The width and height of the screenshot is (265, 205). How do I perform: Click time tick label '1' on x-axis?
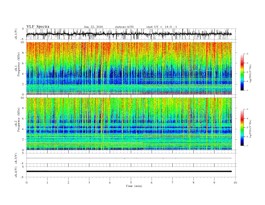(47, 183)
